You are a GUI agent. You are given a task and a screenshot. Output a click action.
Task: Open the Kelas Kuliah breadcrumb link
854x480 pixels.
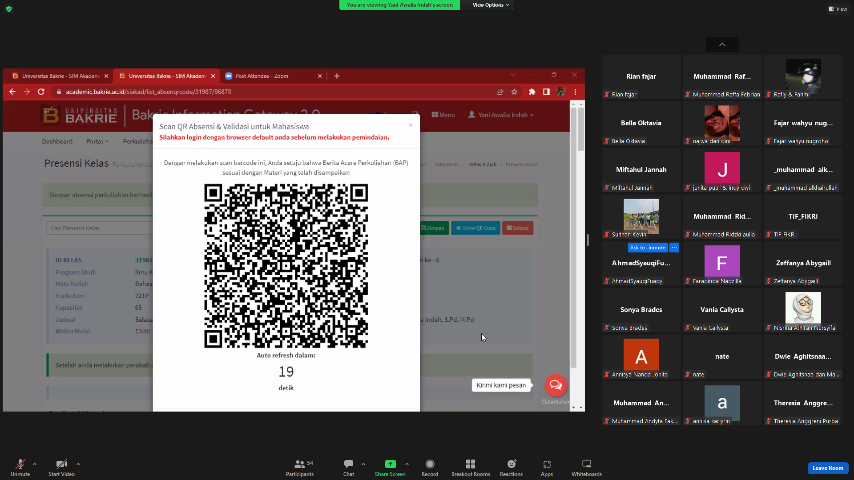click(483, 164)
